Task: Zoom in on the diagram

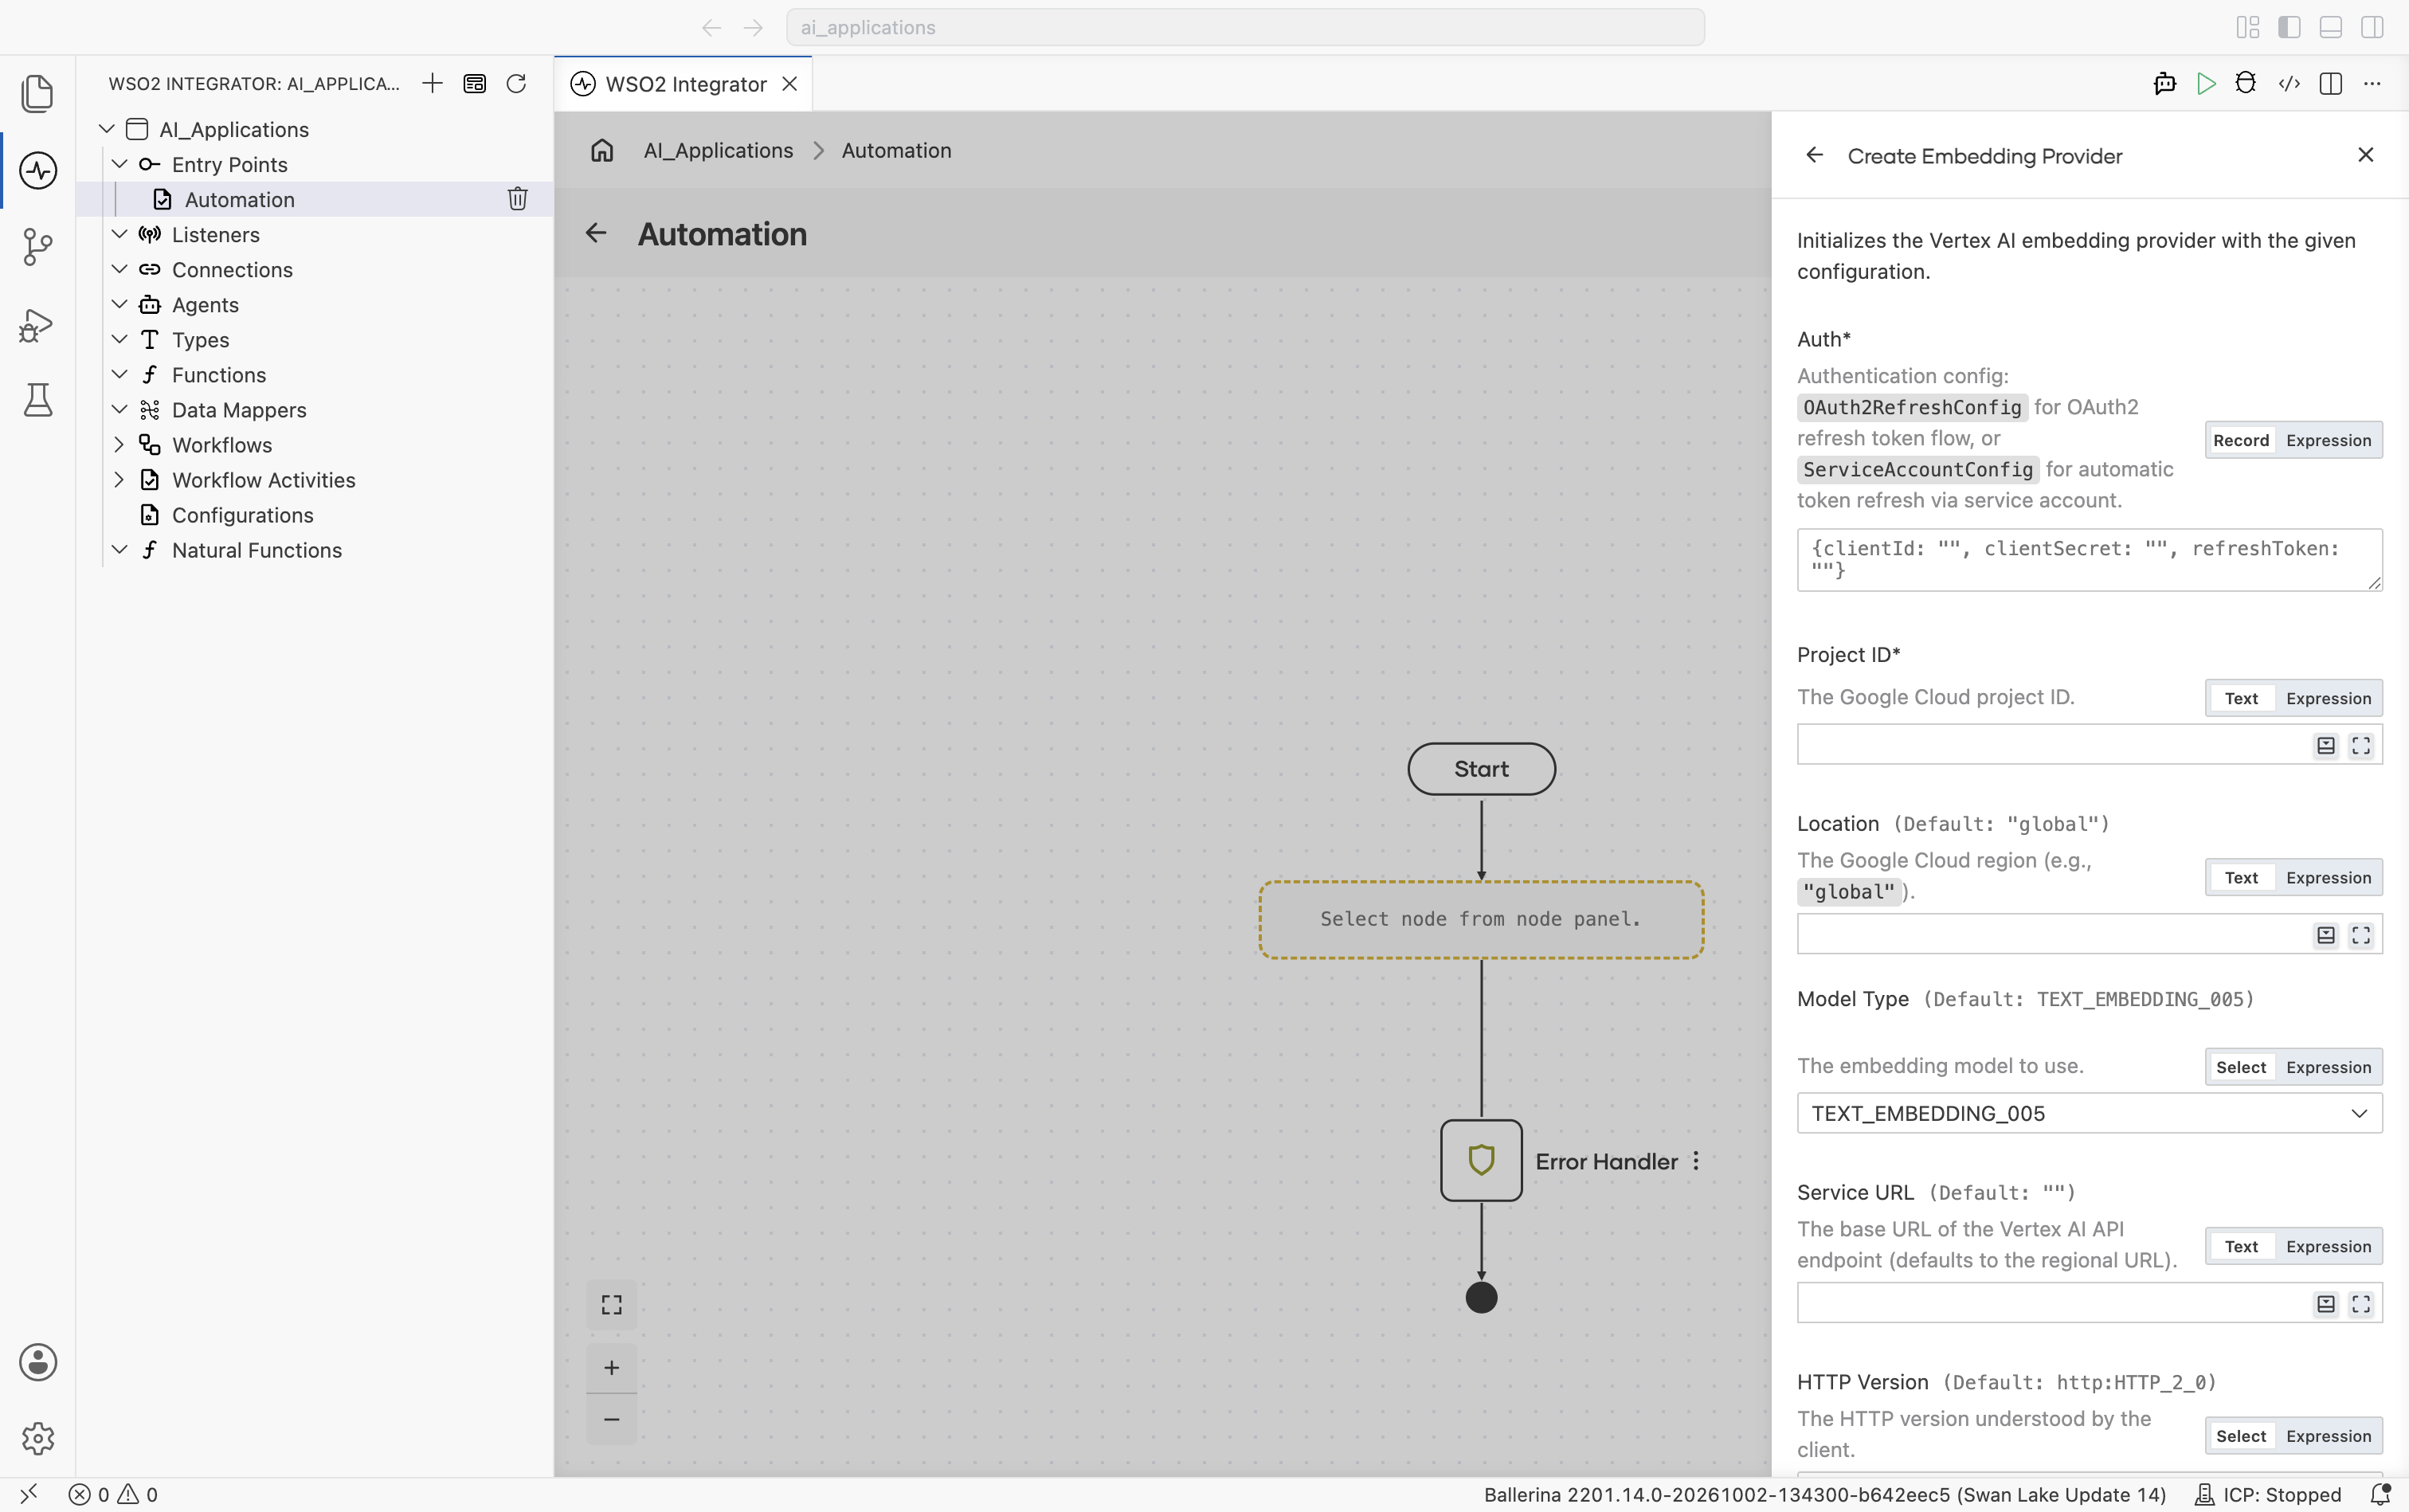Action: 612,1367
